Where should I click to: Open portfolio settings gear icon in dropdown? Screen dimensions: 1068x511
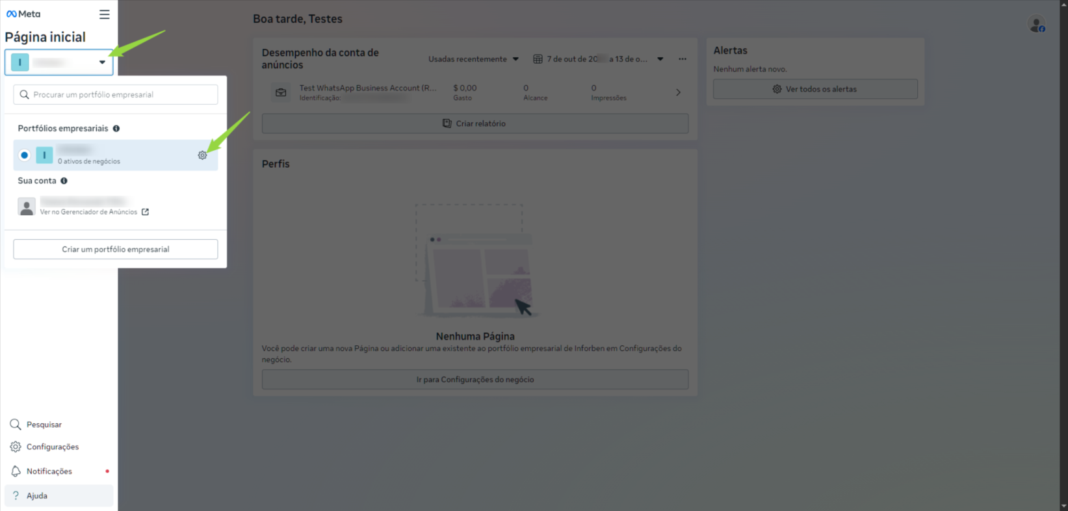[202, 155]
